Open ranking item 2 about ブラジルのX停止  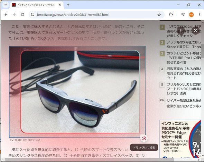pyautogui.click(x=184, y=44)
